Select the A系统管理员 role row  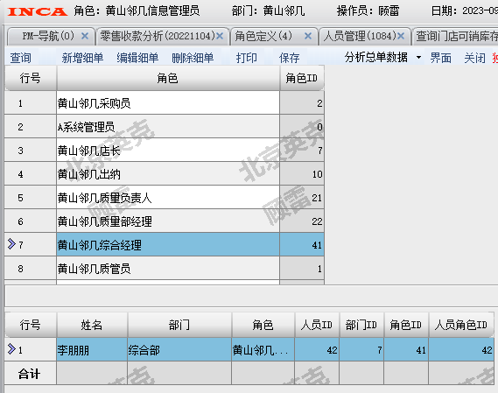tap(165, 127)
